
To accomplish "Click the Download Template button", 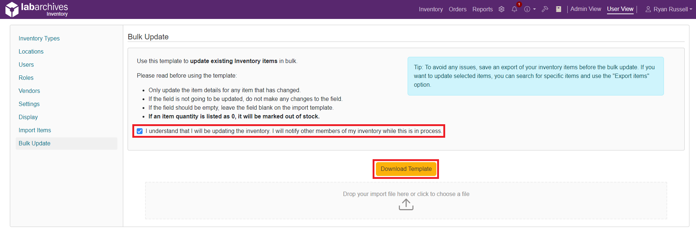I will 406,169.
